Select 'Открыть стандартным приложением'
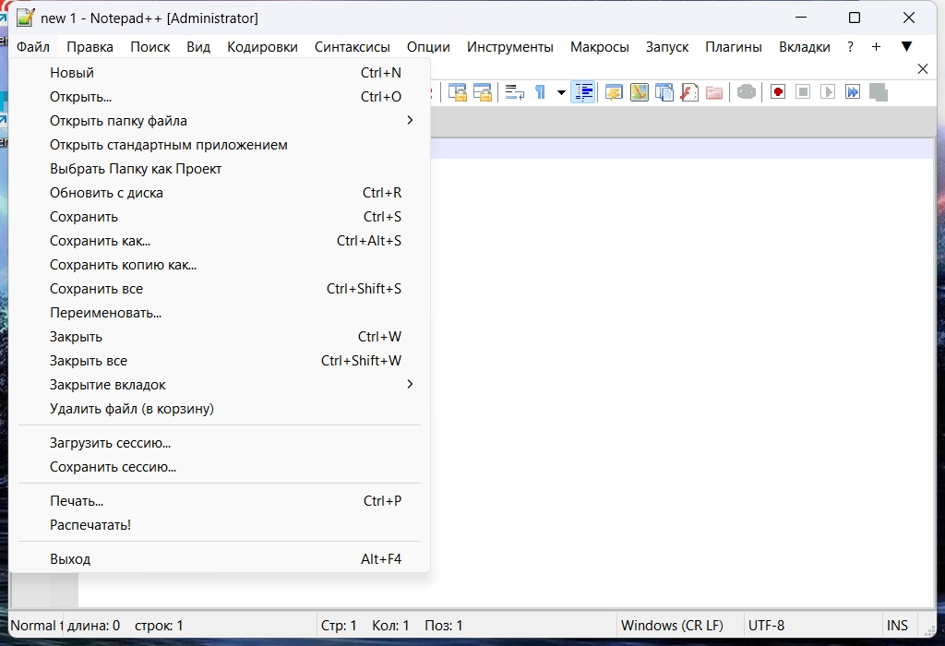 pyautogui.click(x=220, y=145)
